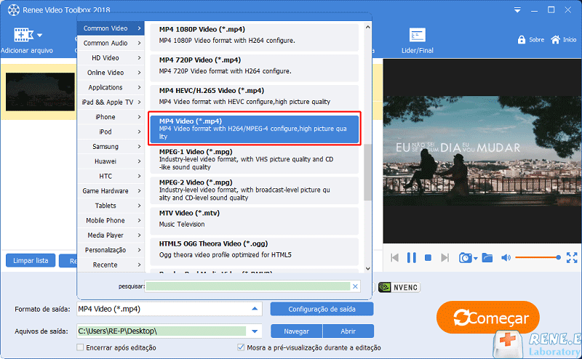Take a snapshot with camera icon
Screen dimensions: 582x359
coord(465,257)
